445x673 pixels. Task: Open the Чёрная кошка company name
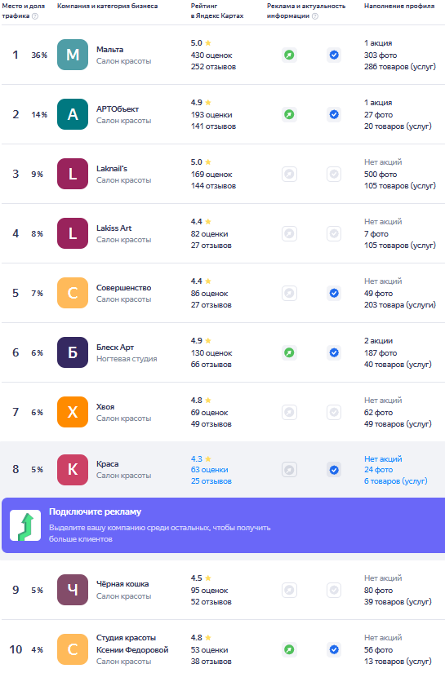[122, 584]
